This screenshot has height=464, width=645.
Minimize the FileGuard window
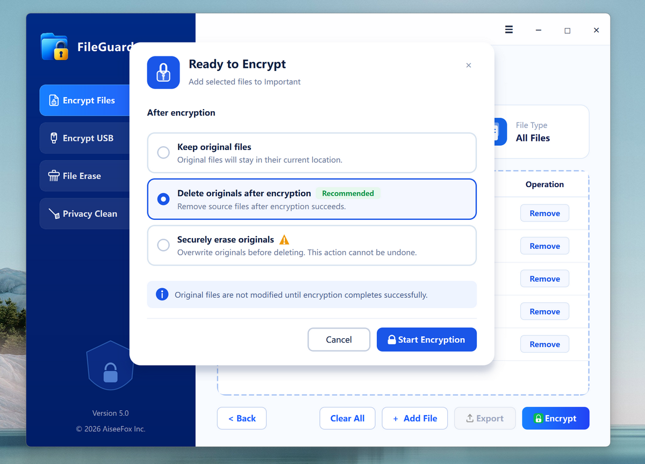pyautogui.click(x=539, y=30)
